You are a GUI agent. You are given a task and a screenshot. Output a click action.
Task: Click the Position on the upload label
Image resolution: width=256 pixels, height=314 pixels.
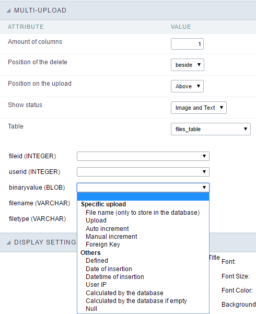click(40, 84)
